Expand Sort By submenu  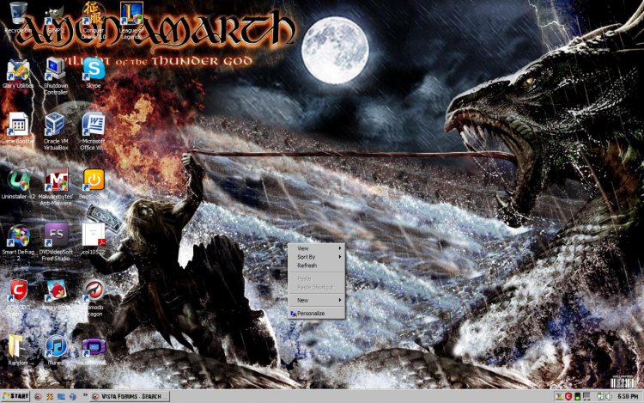click(316, 257)
